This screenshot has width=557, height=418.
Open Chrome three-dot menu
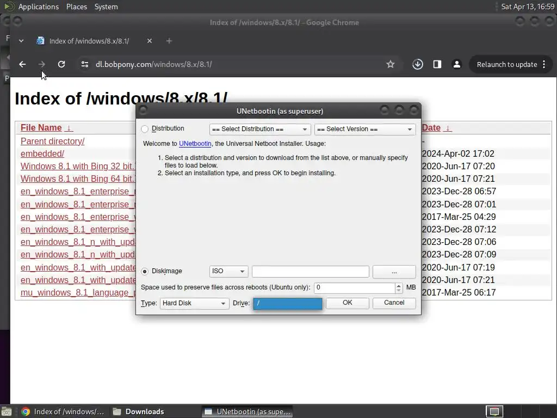click(x=544, y=64)
